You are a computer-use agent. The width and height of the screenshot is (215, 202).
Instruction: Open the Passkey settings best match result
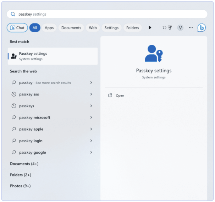[x=53, y=56]
